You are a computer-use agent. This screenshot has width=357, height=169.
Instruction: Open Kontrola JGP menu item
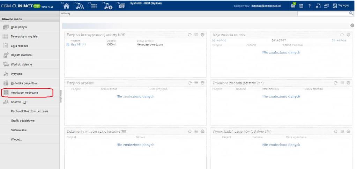30,102
